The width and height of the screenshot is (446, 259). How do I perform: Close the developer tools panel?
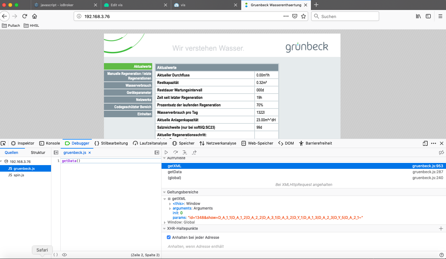click(442, 143)
